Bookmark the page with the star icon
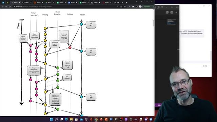Screen dimensions: 217x122 (x=125, y=6)
